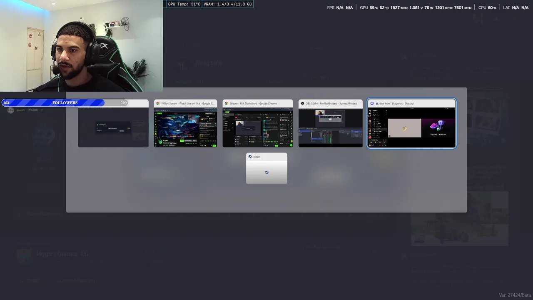
Task: Switch to the Steam window thumbnail
Action: (266, 168)
